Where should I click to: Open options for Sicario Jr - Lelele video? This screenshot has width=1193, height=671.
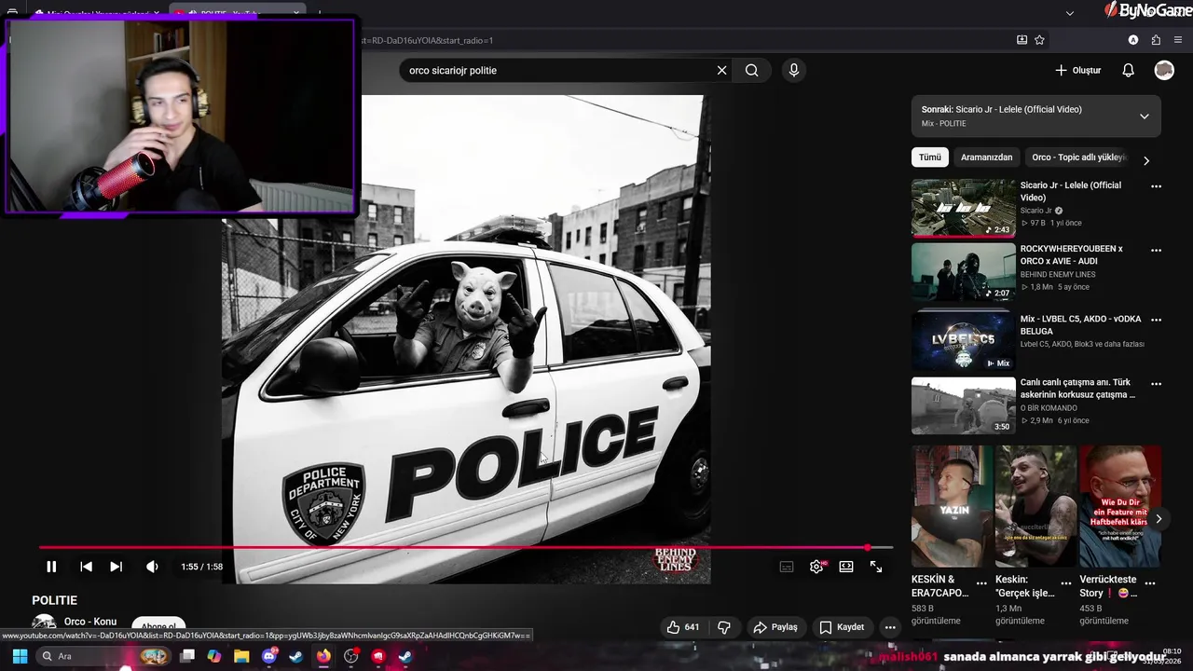(x=1157, y=186)
